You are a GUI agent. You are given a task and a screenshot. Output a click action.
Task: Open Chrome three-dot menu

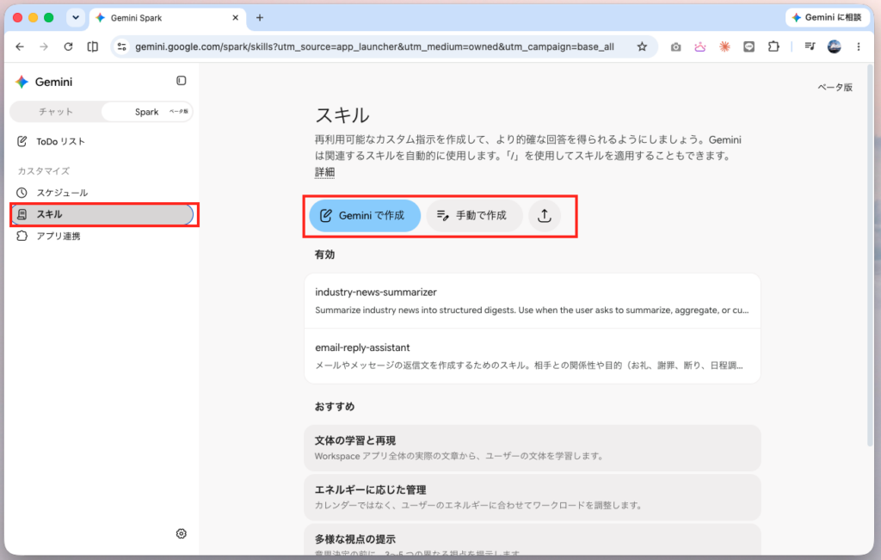point(859,47)
